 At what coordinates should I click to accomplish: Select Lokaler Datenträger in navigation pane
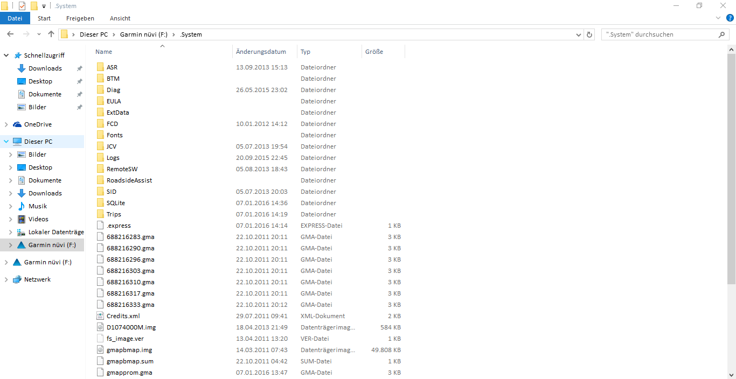tap(56, 232)
